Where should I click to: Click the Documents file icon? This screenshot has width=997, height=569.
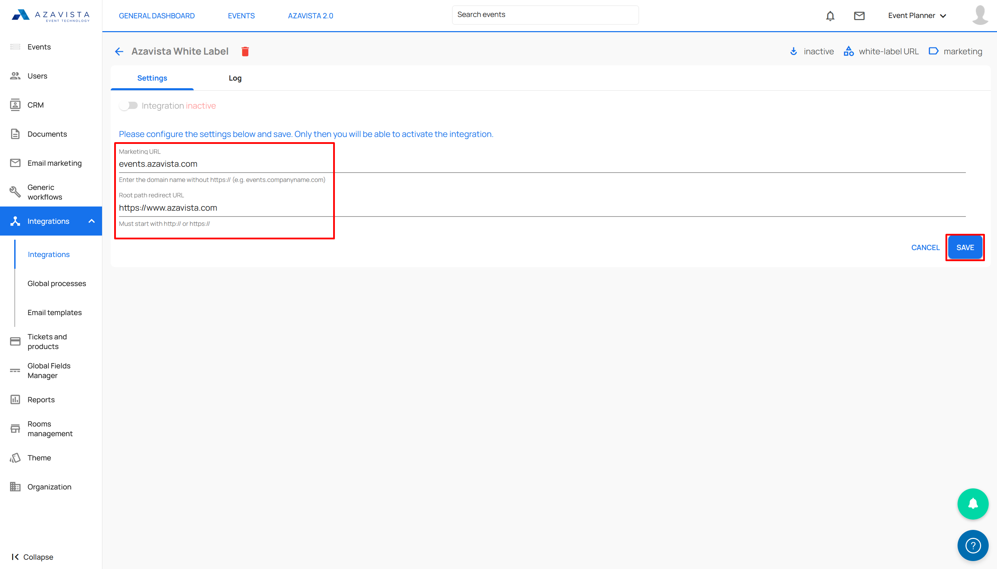pyautogui.click(x=15, y=134)
